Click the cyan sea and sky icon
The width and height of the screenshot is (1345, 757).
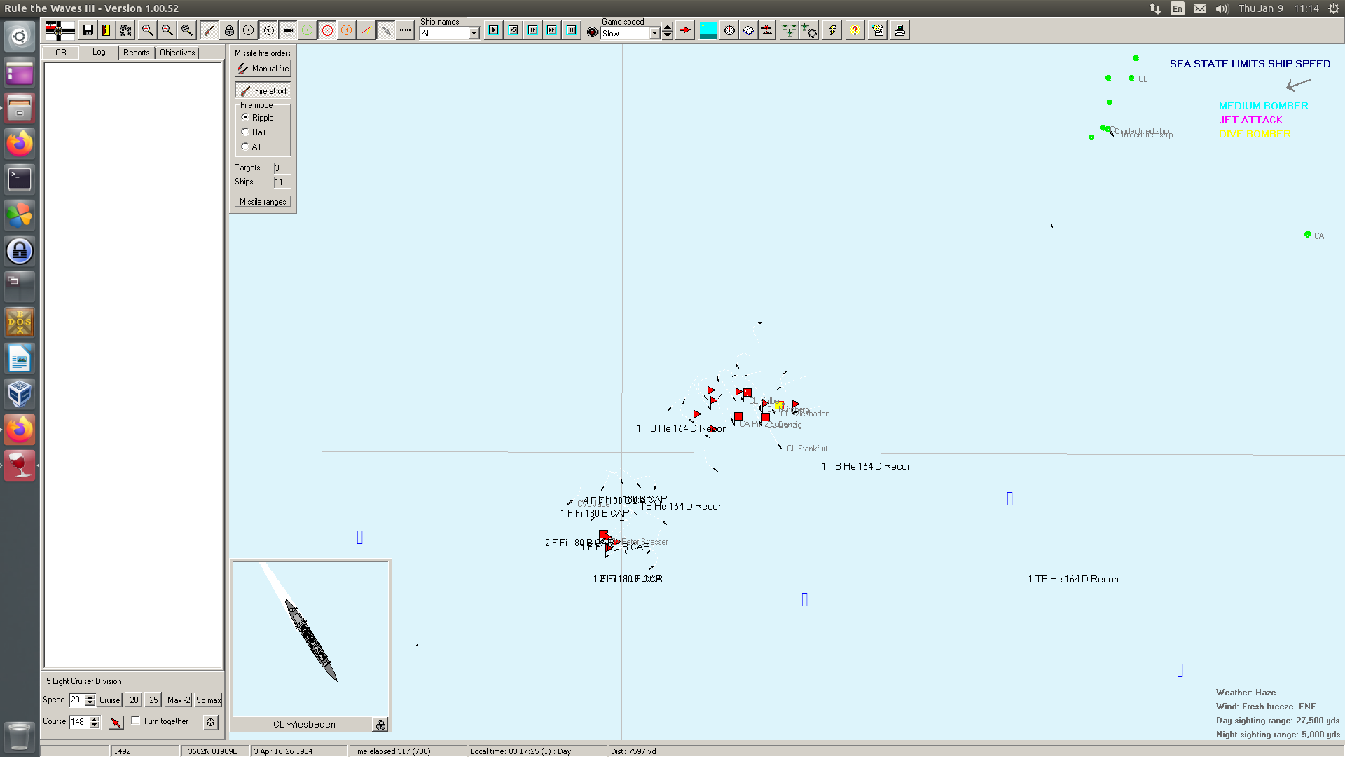pyautogui.click(x=708, y=30)
